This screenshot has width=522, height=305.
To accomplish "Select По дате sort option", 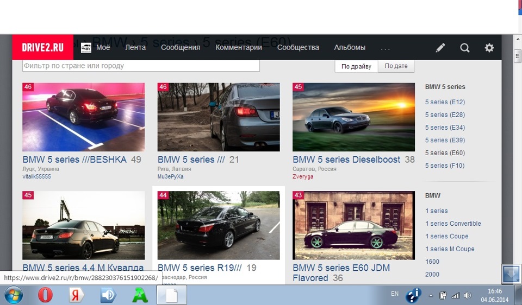I will pyautogui.click(x=396, y=66).
